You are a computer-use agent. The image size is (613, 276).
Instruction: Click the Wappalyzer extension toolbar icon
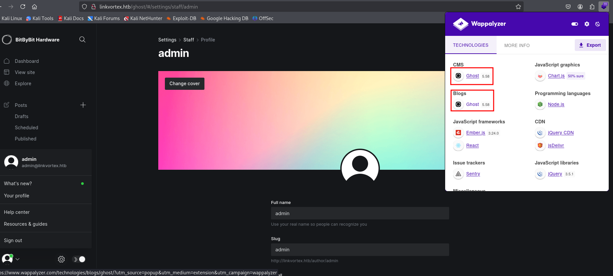point(604,7)
